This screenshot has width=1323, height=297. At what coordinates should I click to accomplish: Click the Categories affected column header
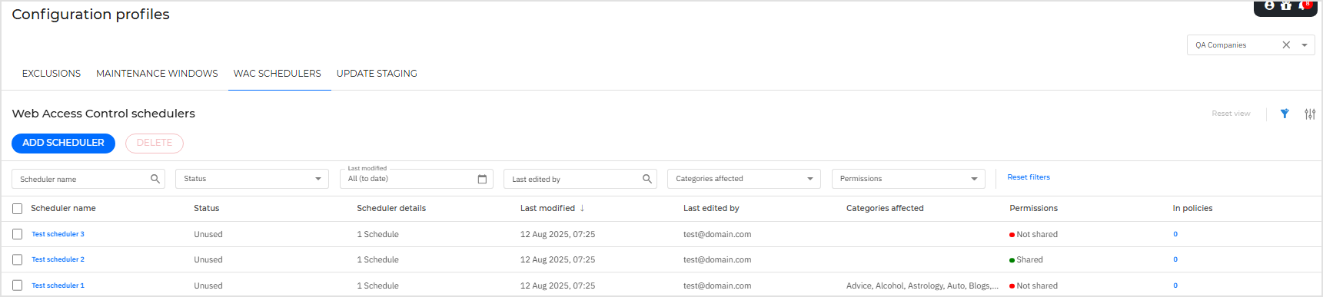click(x=885, y=208)
